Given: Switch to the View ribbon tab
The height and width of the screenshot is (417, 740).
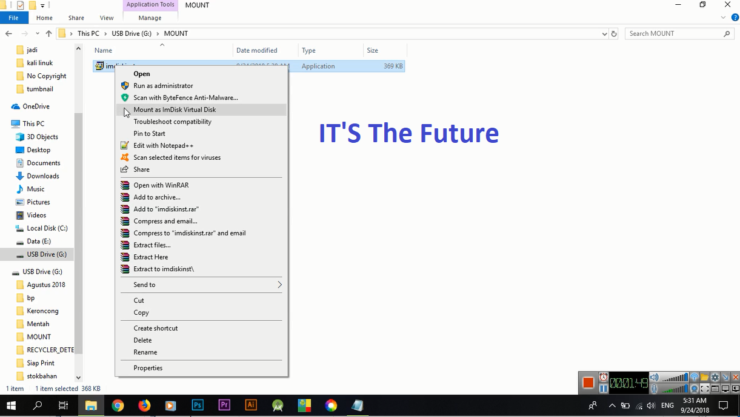Looking at the screenshot, I should coord(106,18).
